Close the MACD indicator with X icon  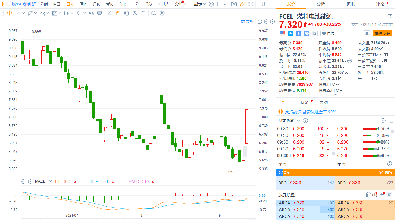tap(30, 181)
